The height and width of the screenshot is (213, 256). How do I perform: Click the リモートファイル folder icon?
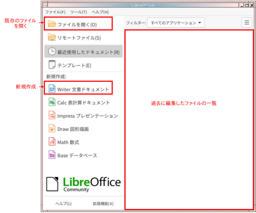coord(52,37)
